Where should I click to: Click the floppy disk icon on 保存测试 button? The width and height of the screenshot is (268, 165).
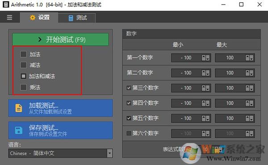19,130
